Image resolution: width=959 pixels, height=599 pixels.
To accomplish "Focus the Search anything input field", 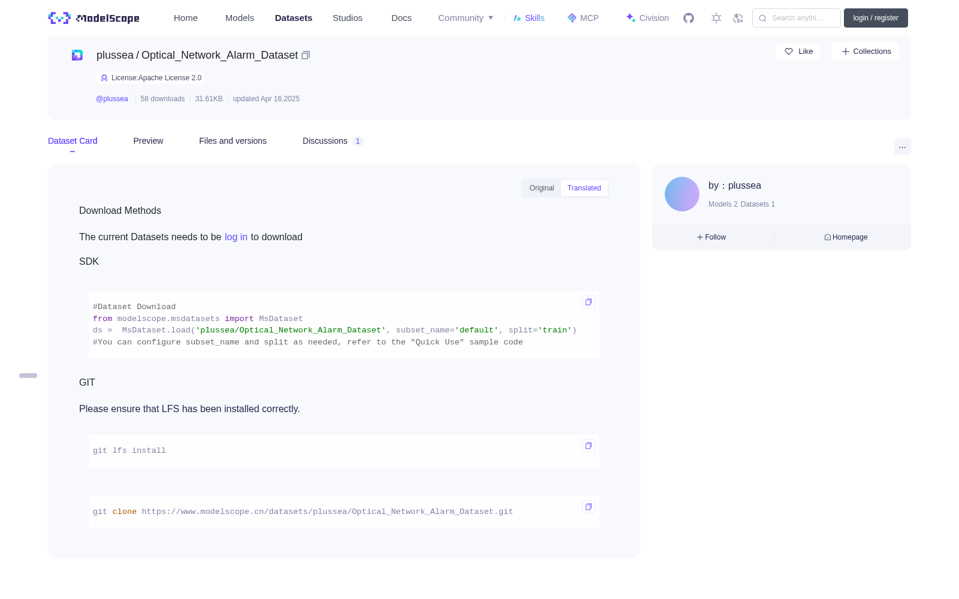I will pyautogui.click(x=797, y=18).
